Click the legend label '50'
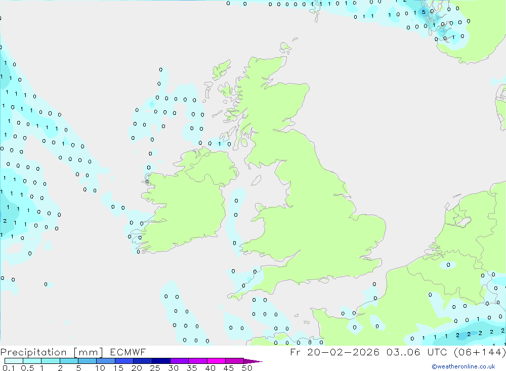The width and height of the screenshot is (506, 371). tap(247, 368)
